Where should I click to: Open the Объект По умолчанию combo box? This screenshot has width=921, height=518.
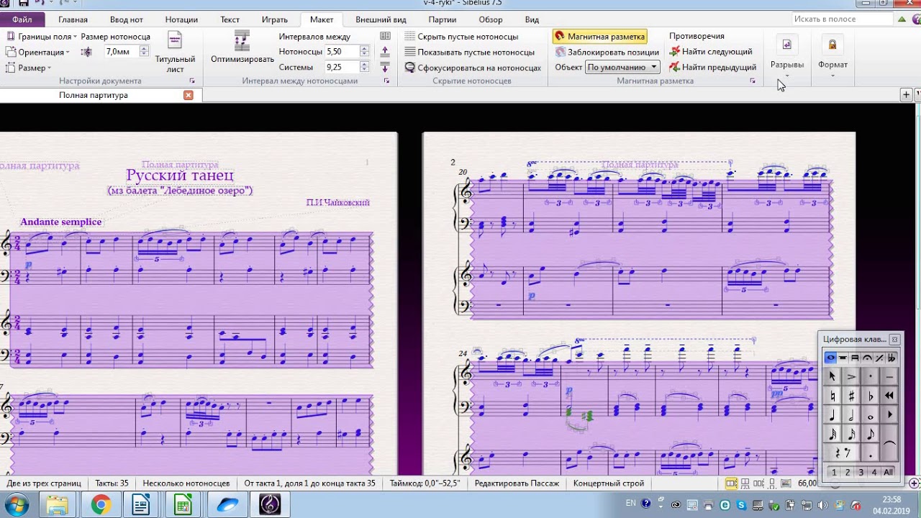pyautogui.click(x=622, y=67)
